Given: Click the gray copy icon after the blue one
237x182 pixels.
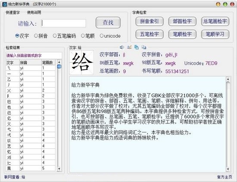Looking at the screenshot, I should click(x=144, y=47).
